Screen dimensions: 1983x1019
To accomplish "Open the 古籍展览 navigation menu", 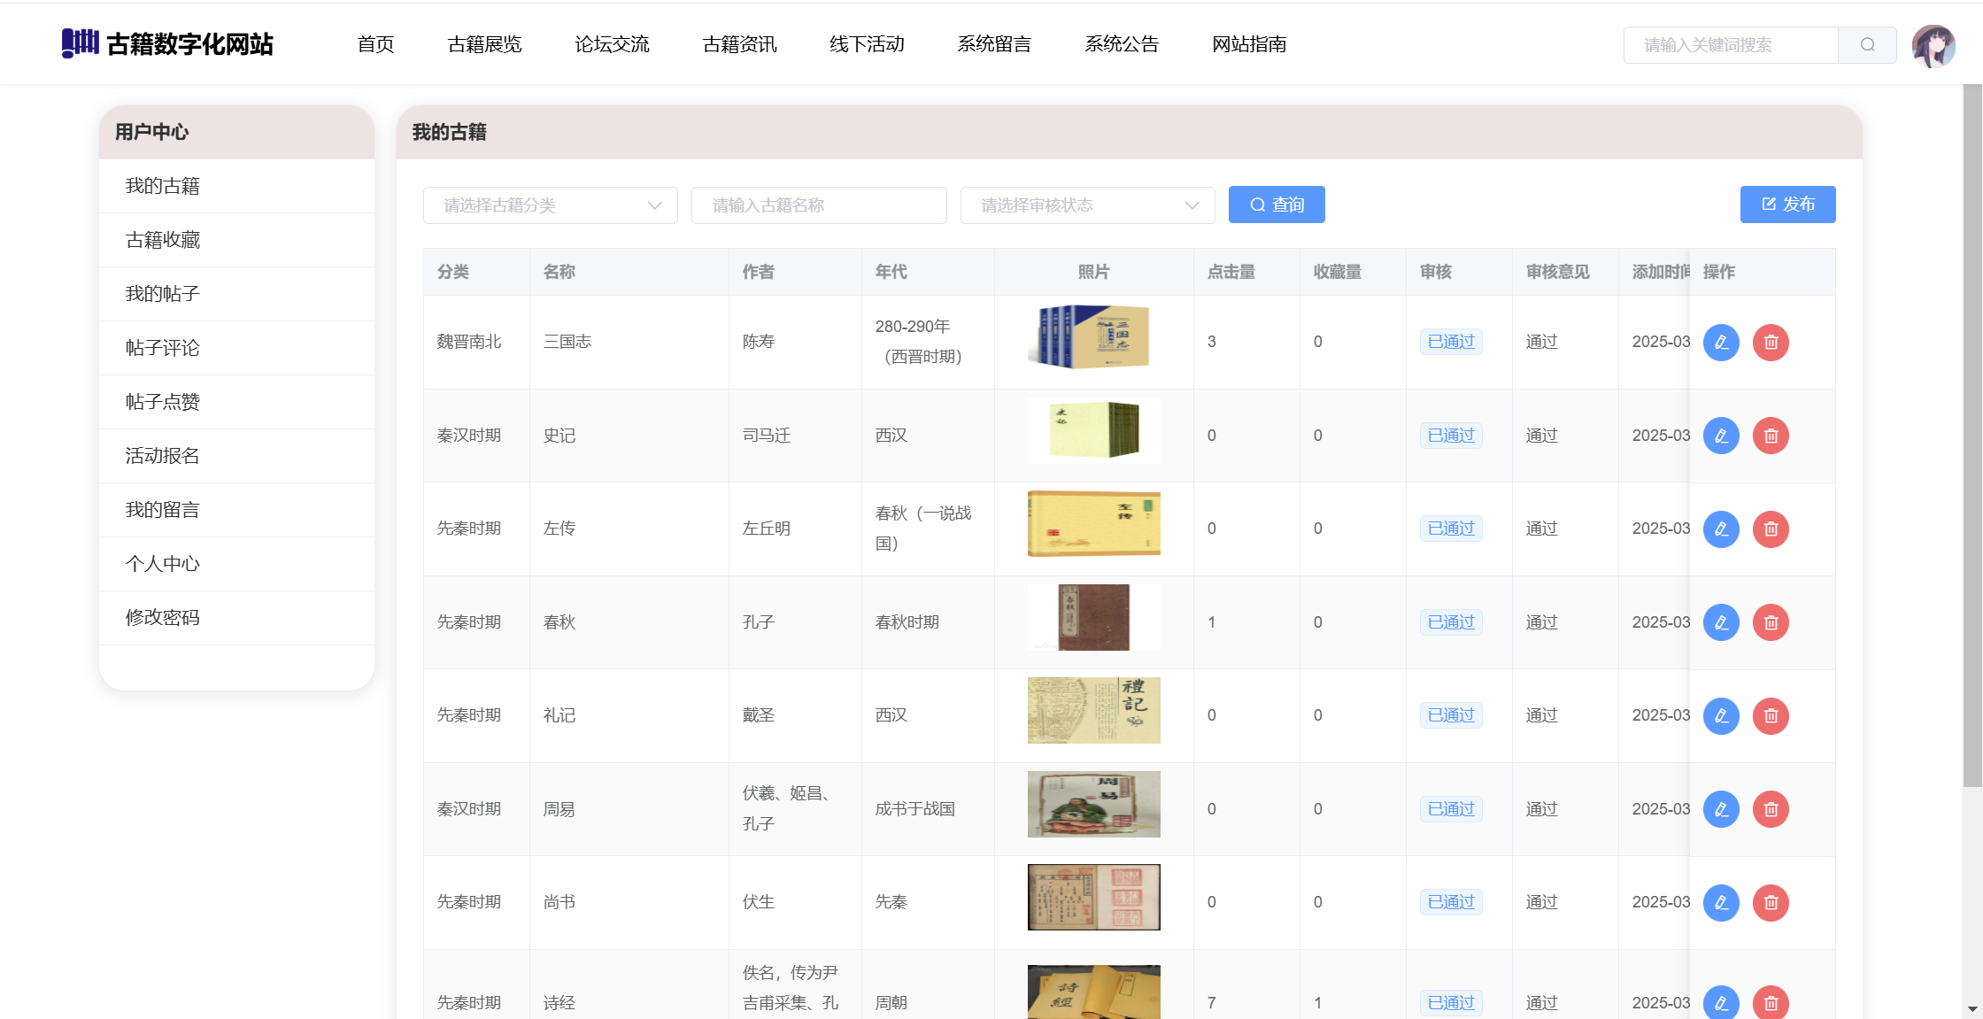I will [484, 44].
